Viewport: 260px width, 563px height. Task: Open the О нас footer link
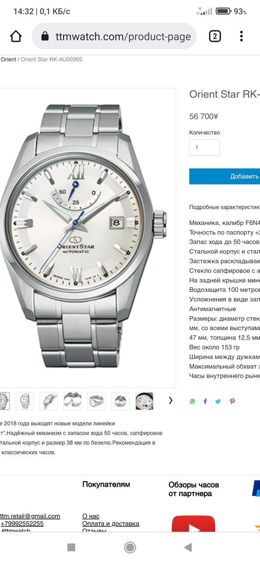click(91, 516)
